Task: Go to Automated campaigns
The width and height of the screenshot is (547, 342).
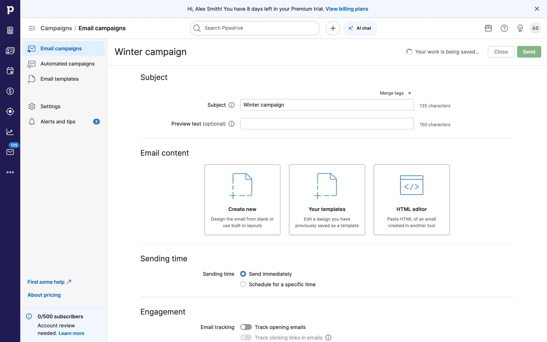Action: coord(67,64)
